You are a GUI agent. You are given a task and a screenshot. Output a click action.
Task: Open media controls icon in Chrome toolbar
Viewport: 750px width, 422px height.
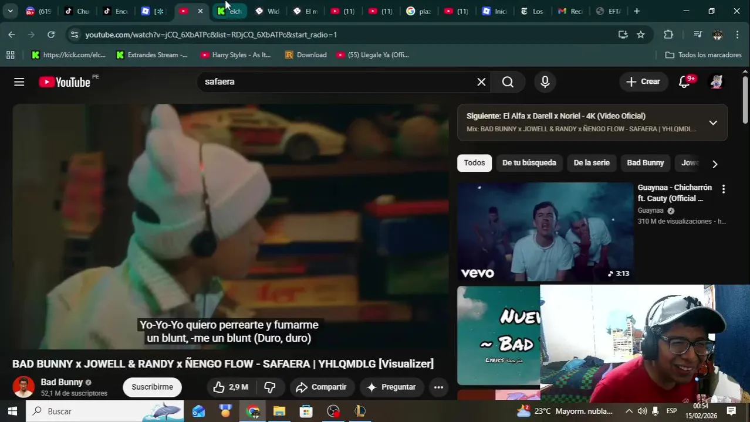click(698, 35)
